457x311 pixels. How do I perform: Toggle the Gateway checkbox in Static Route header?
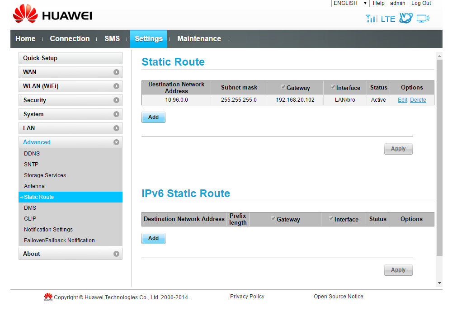283,87
